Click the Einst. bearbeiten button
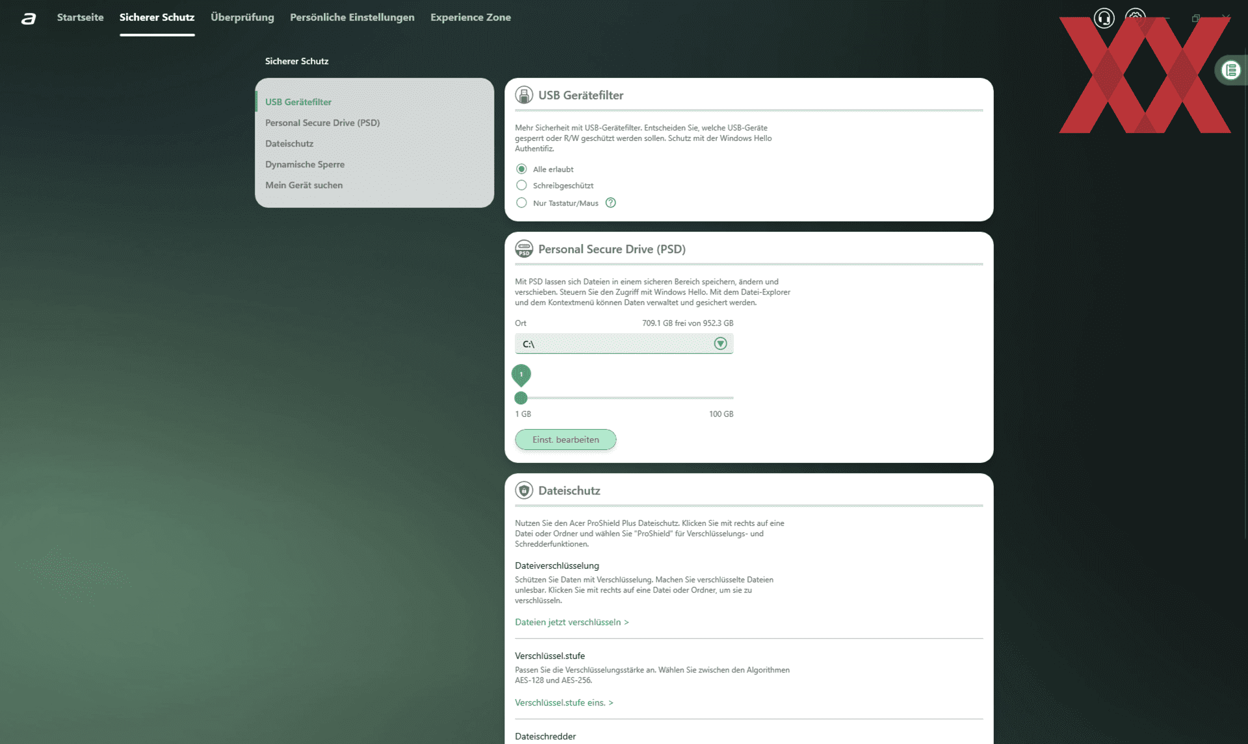Image resolution: width=1248 pixels, height=744 pixels. tap(565, 440)
